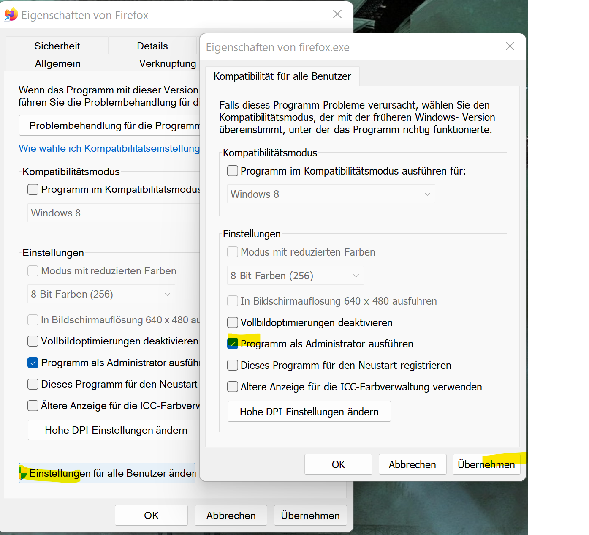Select the Kompatibilität für alle Benutzer tab
589x535 pixels.
282,76
